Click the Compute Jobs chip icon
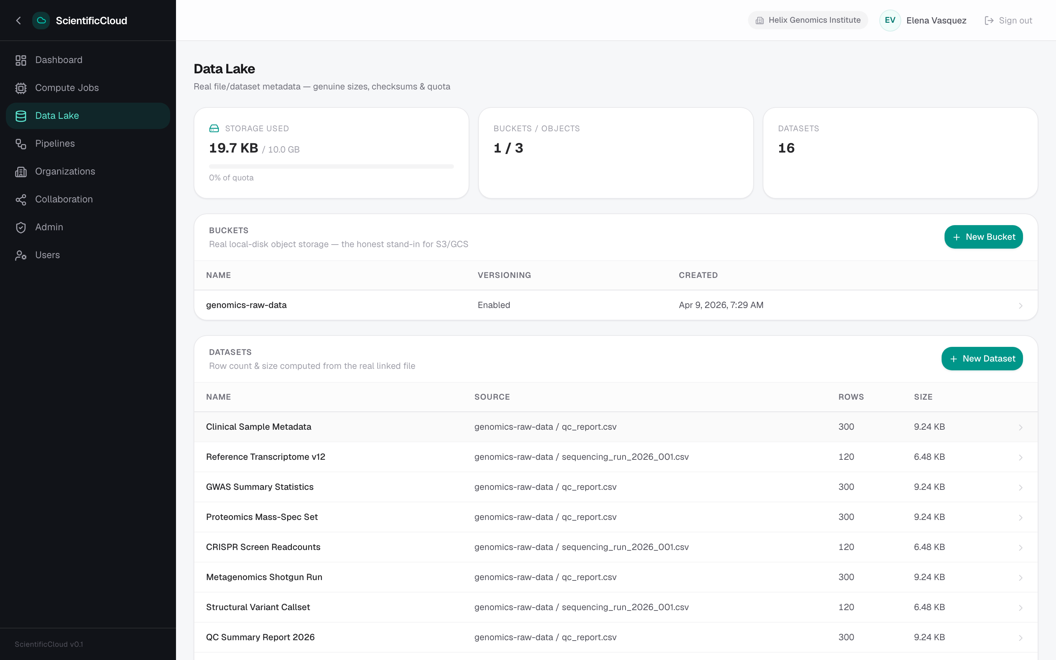Viewport: 1056px width, 660px height. tap(21, 88)
